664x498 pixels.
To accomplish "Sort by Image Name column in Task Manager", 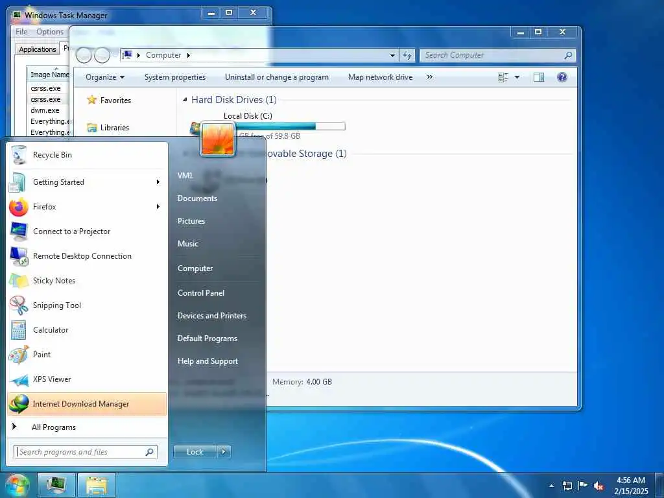I will coord(49,75).
